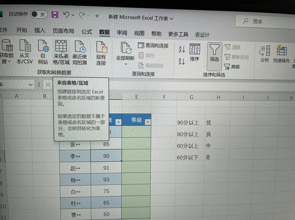Viewport: 295px width, 220px height.
Task: Click the 属性 properties button
Action: 147,55
